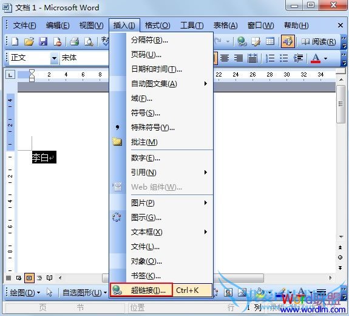The height and width of the screenshot is (316, 349).
Task: Click the Next Page double-arrow button
Action: pyautogui.click(x=340, y=267)
